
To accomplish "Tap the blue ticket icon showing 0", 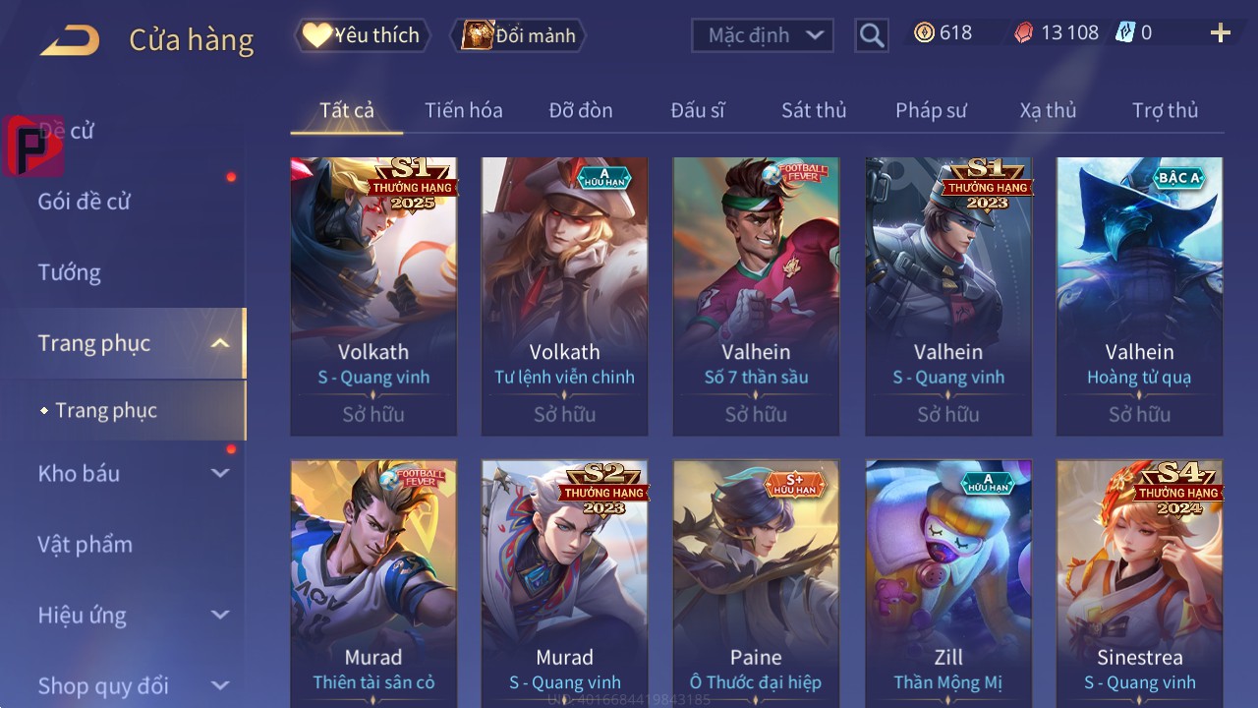I will coord(1125,32).
